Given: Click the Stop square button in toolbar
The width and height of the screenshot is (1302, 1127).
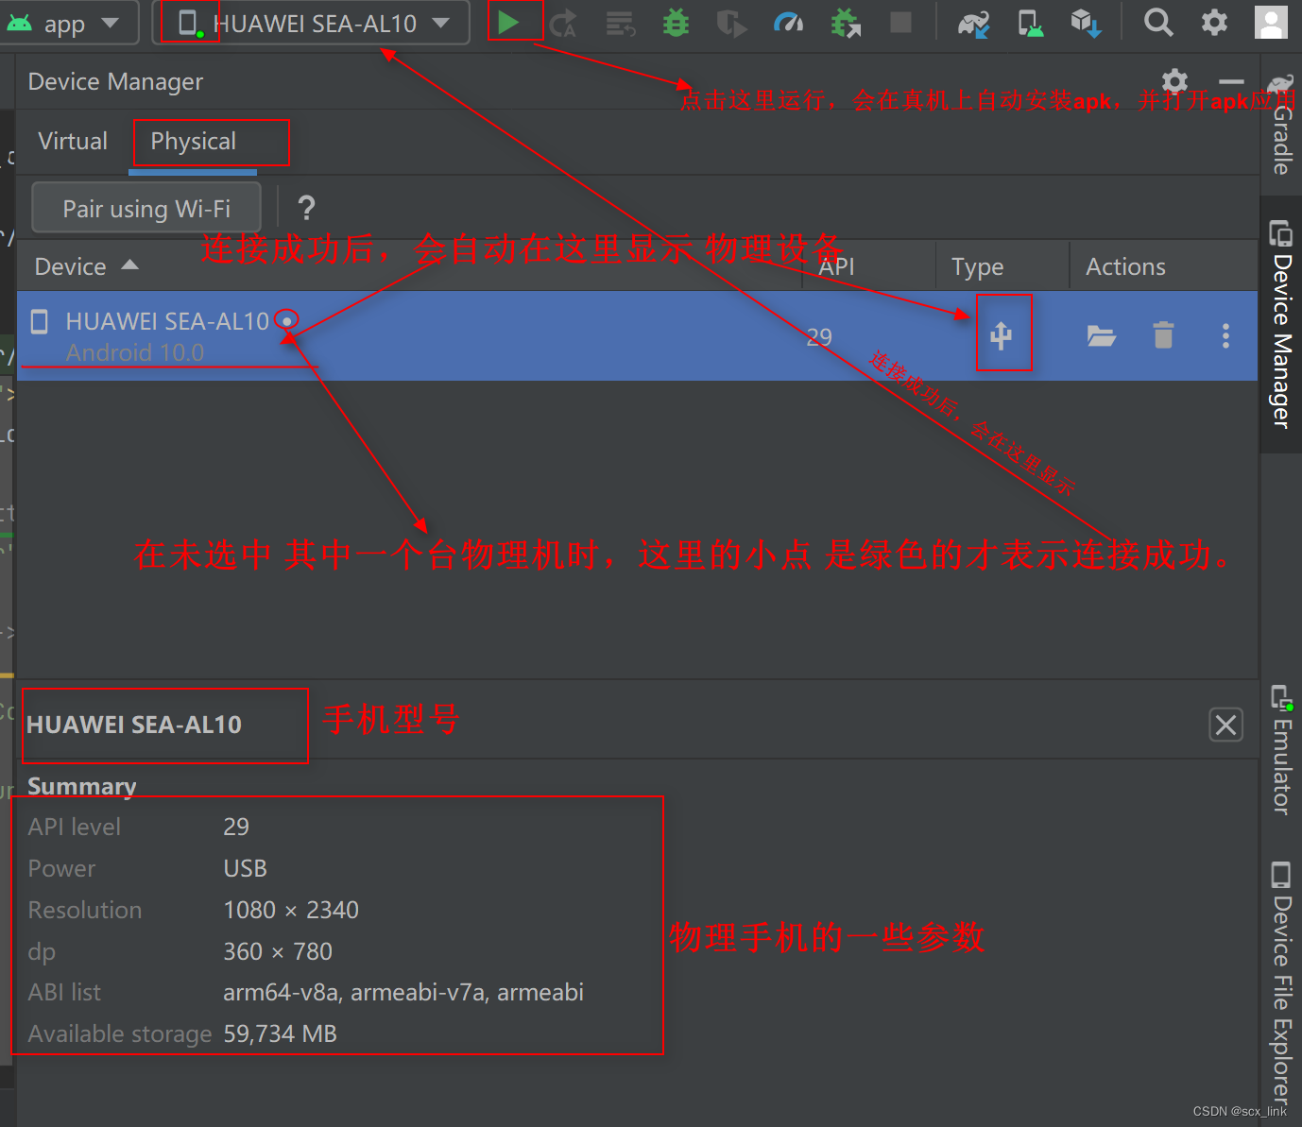Looking at the screenshot, I should pos(901,22).
